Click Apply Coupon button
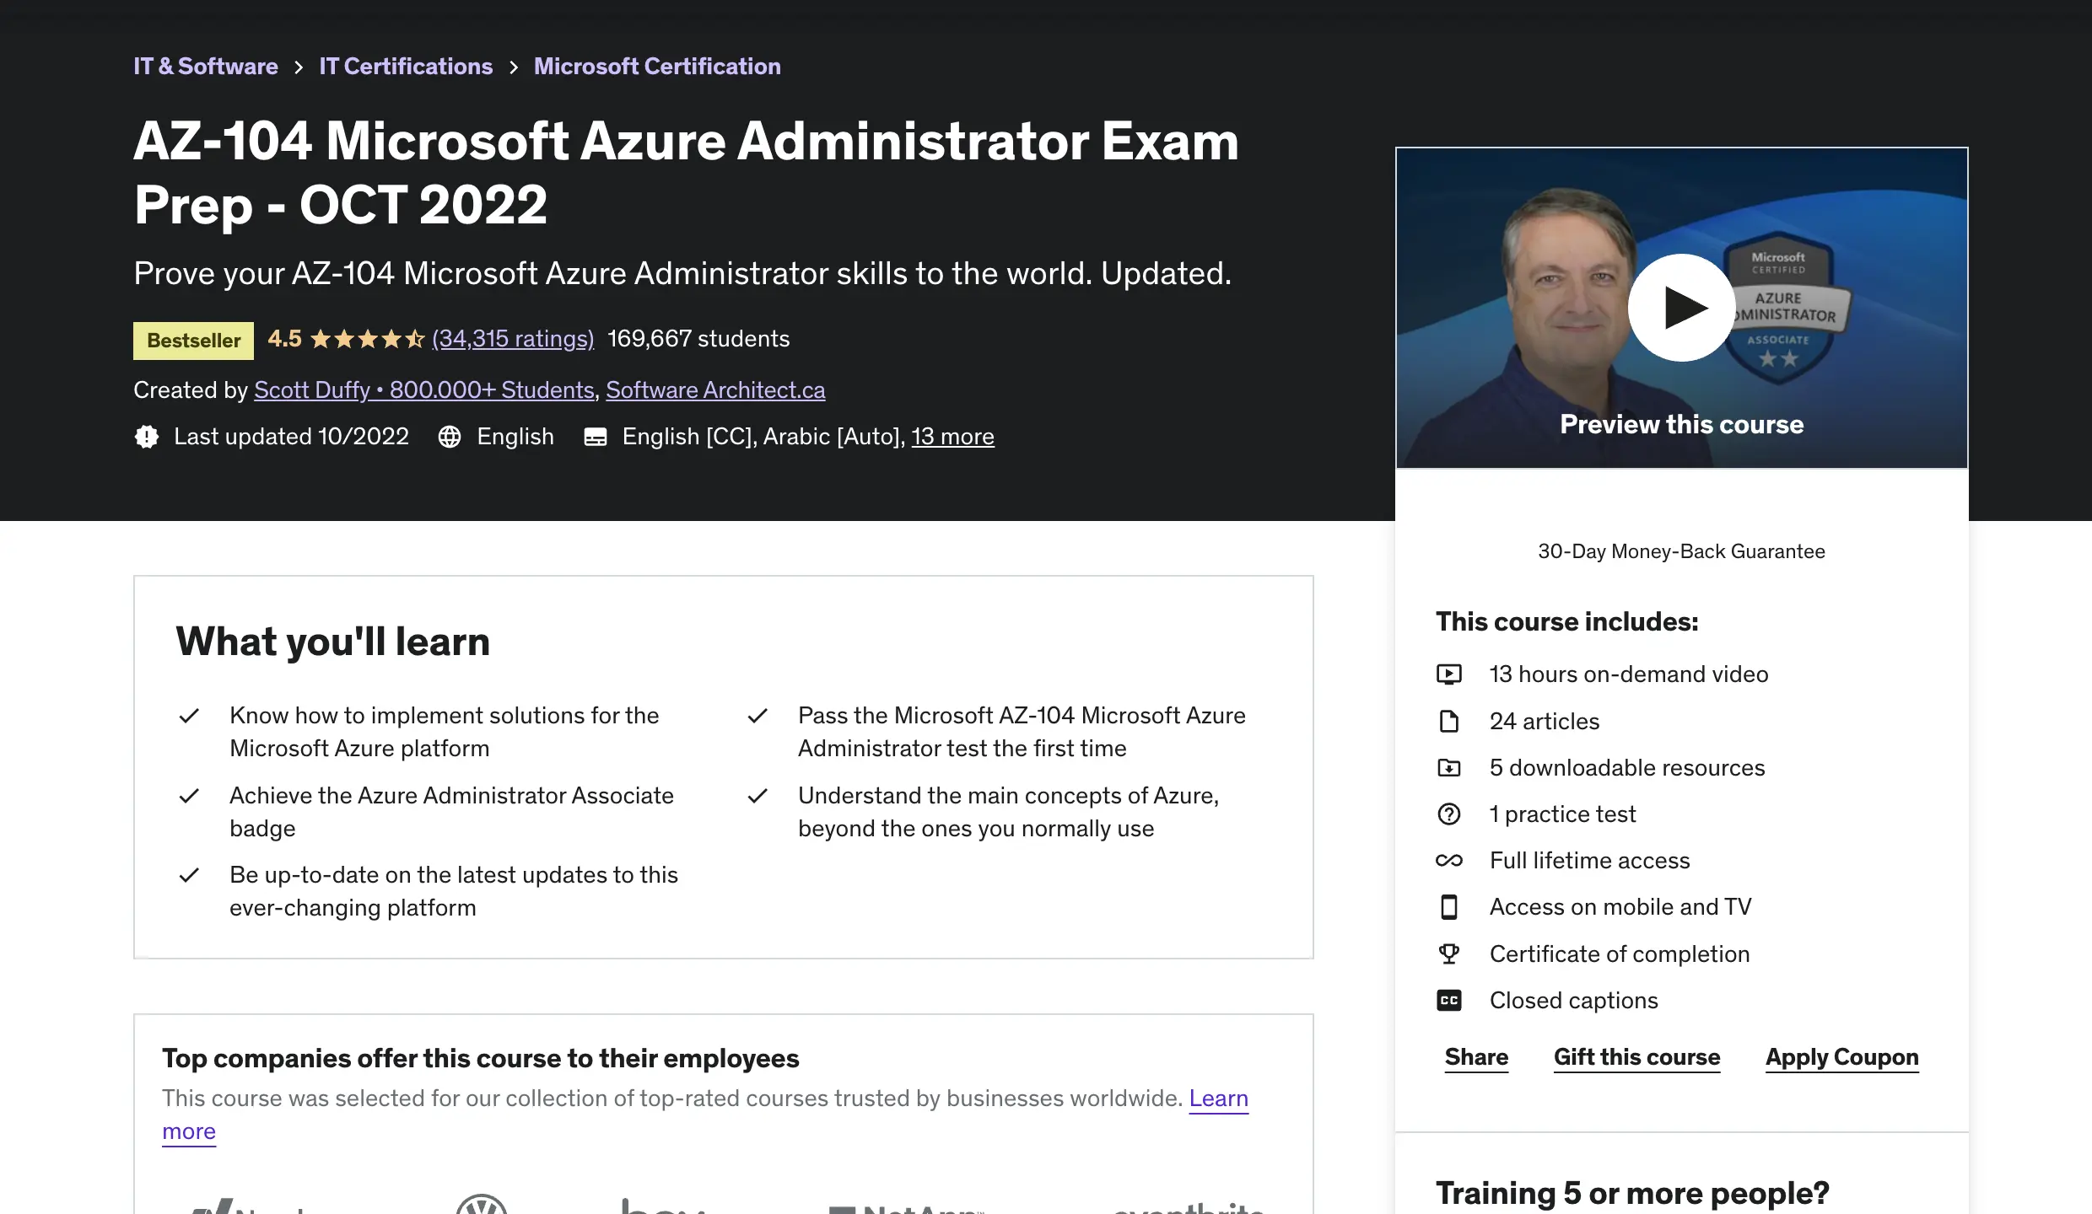Screen dimensions: 2092x1214 pyautogui.click(x=1842, y=1057)
